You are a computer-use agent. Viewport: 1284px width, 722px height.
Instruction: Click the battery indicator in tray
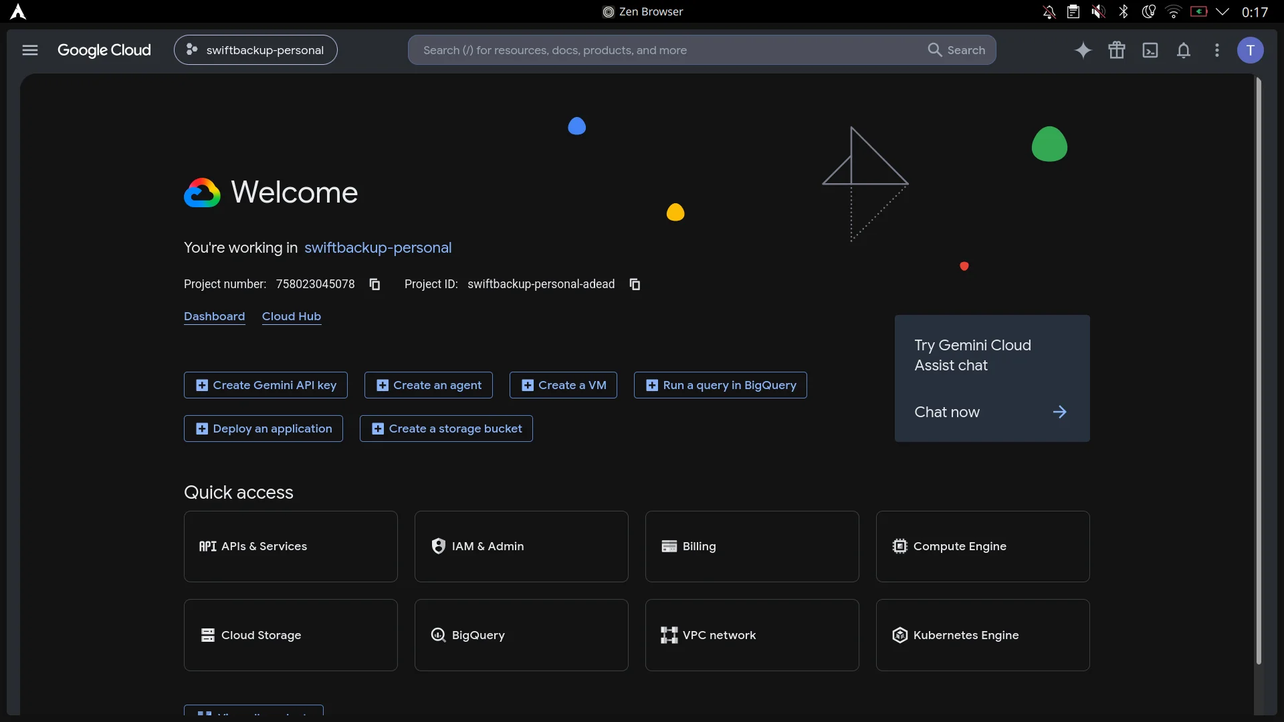click(1198, 11)
